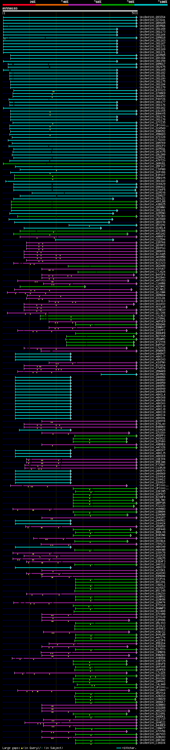The height and width of the screenshot is (750, 170).
Task: Click hit label 'UniRef100_Q14EL4'
Action: pos(152,228)
